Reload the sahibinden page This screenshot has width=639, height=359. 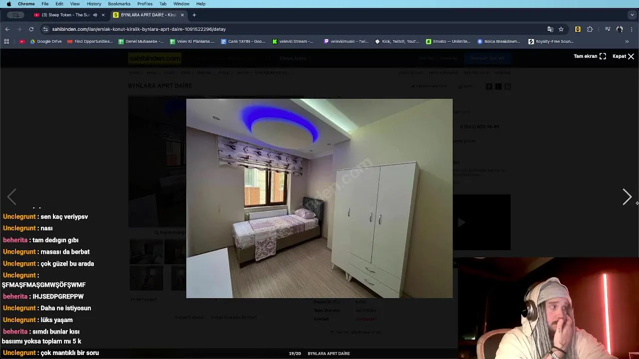click(x=31, y=29)
